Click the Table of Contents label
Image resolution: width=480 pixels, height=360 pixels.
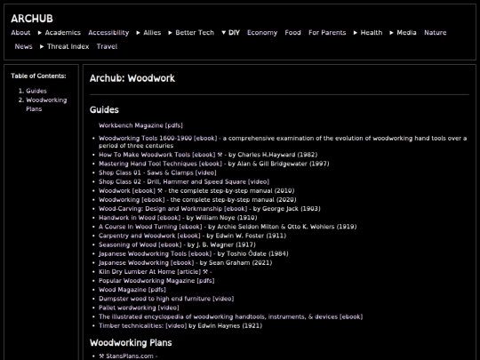[38, 76]
